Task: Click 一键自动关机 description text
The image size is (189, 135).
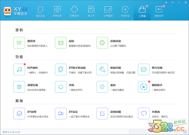Action: click(x=76, y=90)
